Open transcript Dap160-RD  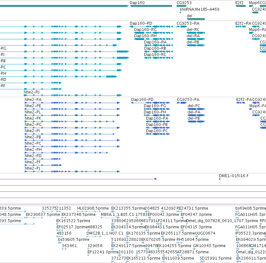141,23
